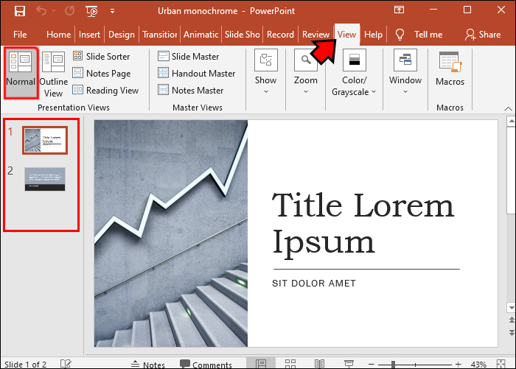Expand the Color/Grayscale dropdown
Image resolution: width=516 pixels, height=369 pixels.
[354, 72]
